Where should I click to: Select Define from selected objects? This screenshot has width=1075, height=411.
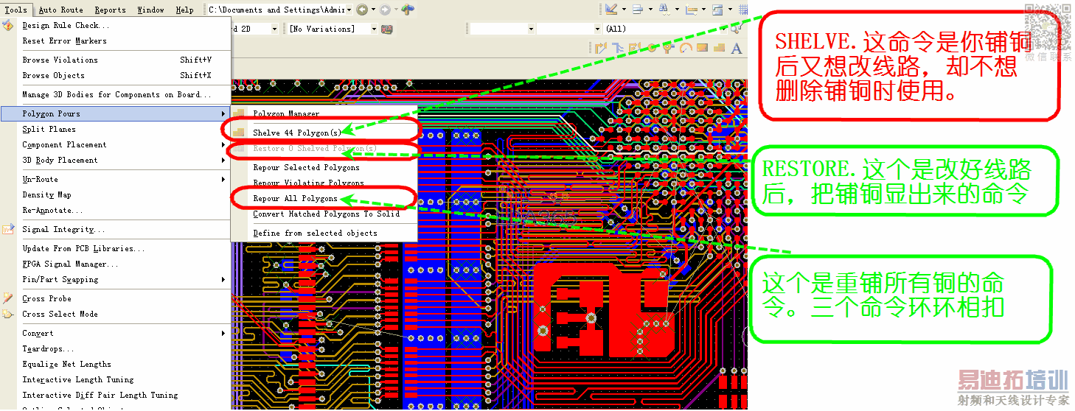pyautogui.click(x=315, y=233)
